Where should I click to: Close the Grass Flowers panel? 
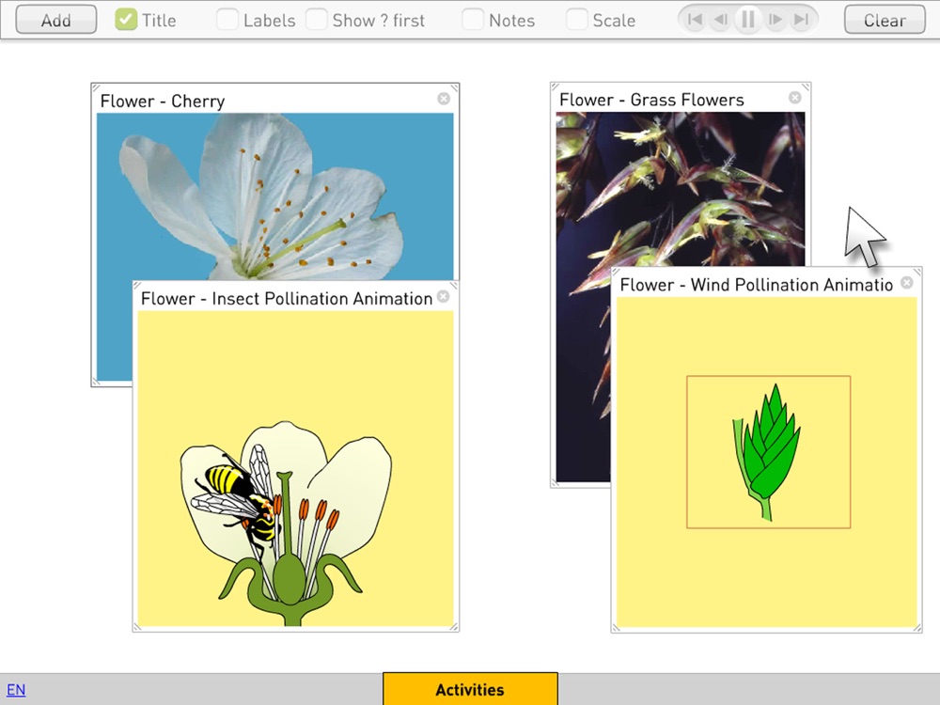795,97
